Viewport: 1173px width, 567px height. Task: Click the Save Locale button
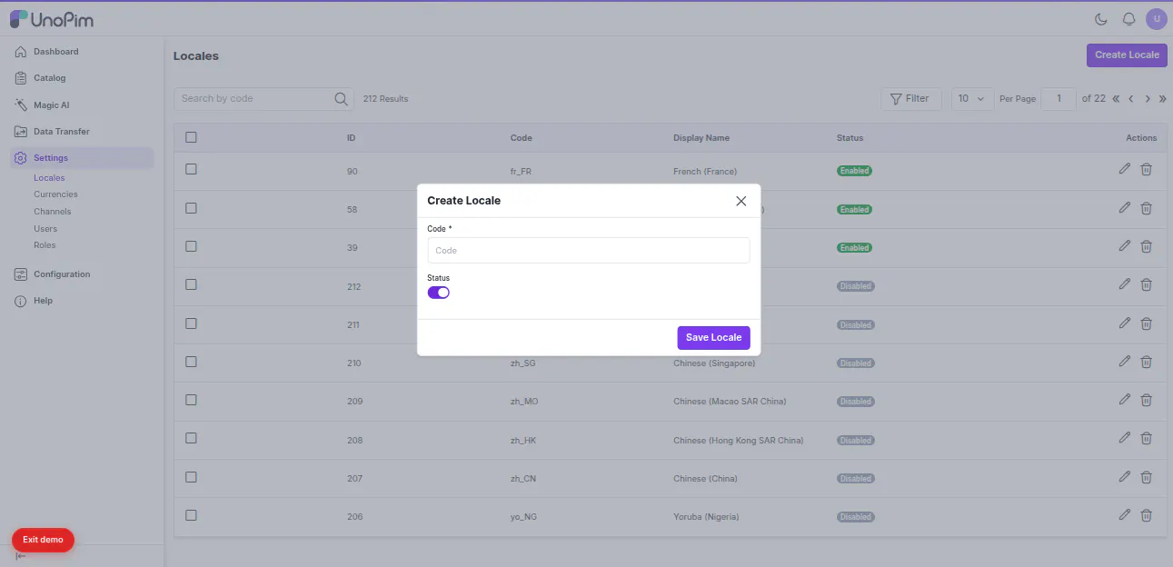tap(713, 337)
